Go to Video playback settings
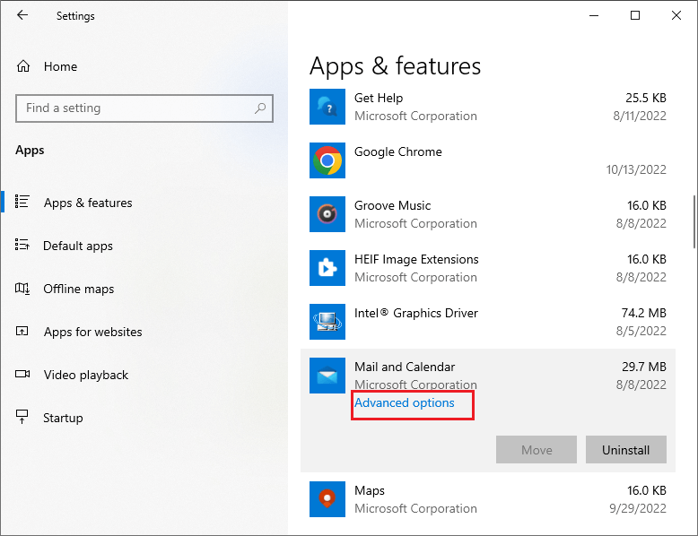The width and height of the screenshot is (698, 536). pos(86,375)
